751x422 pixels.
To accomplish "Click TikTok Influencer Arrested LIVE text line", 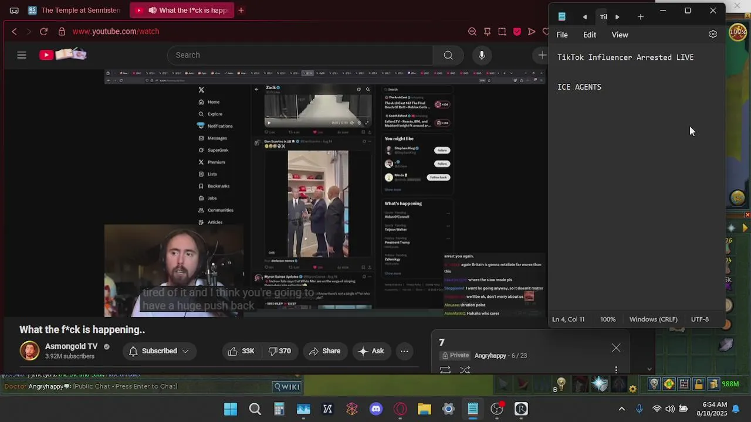I will tap(625, 57).
